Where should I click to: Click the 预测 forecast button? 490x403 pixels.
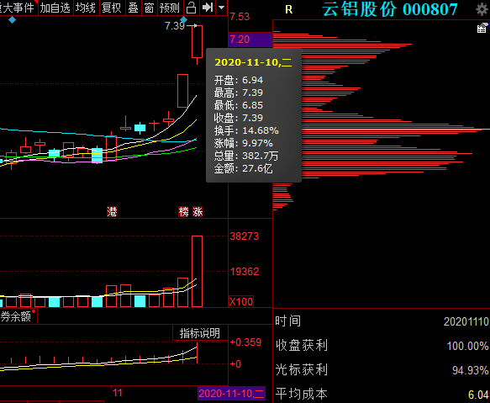[x=170, y=8]
